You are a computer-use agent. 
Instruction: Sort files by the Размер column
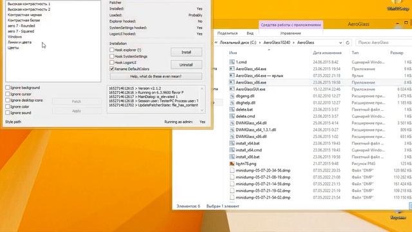(x=397, y=53)
